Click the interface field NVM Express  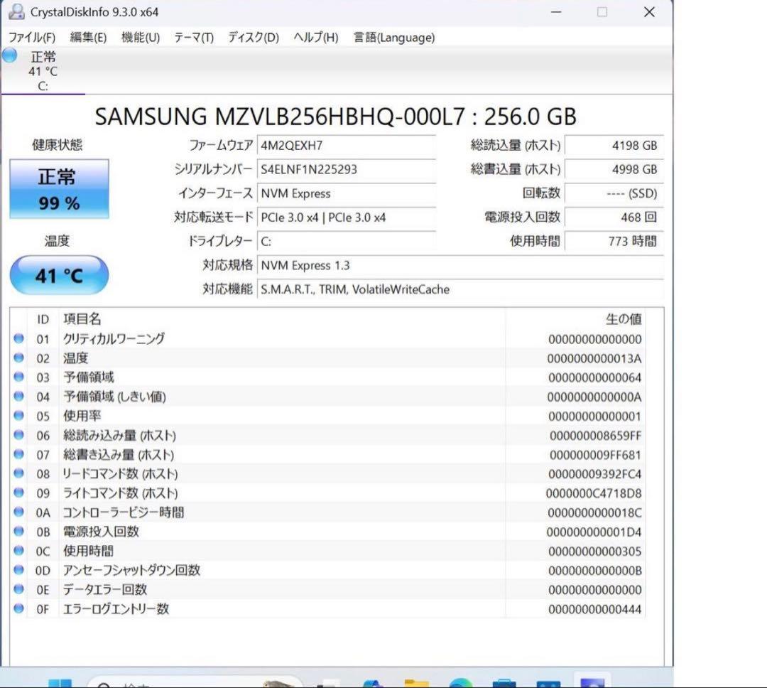click(x=347, y=193)
